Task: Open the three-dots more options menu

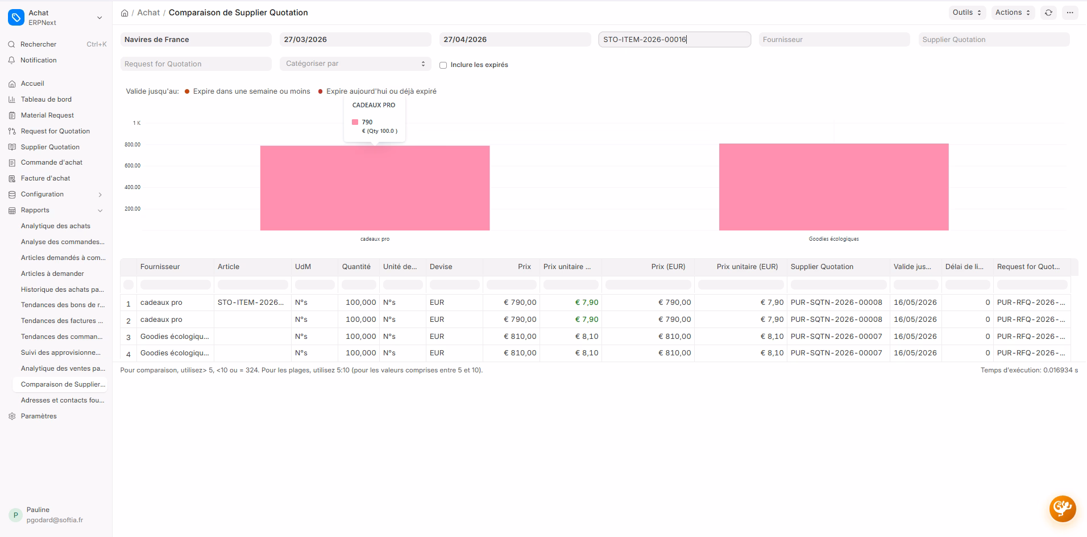Action: click(x=1070, y=12)
